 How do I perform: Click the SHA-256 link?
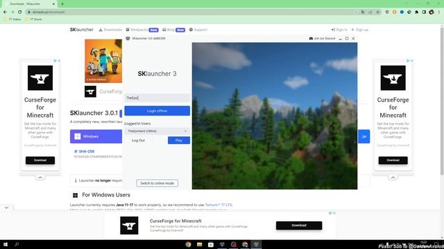84,151
